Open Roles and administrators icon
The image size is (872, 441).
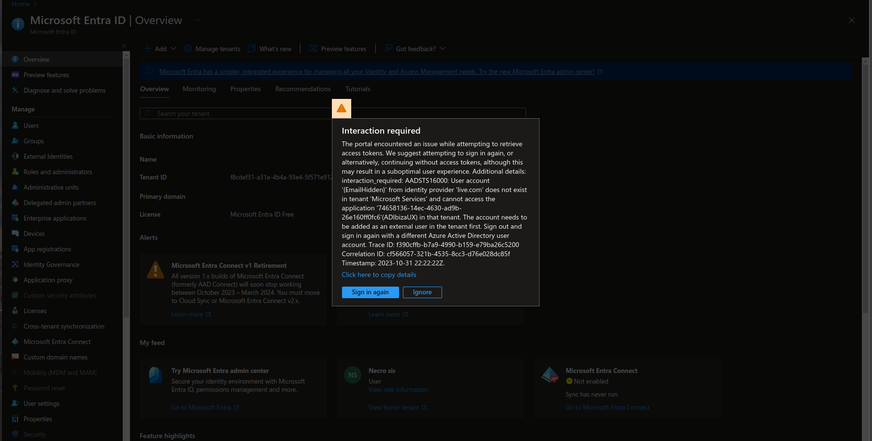[15, 172]
